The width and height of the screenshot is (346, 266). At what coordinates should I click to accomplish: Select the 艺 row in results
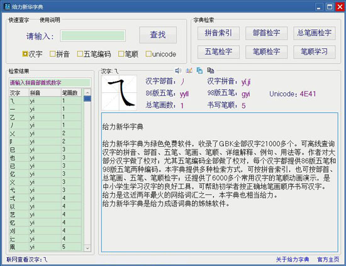[x=45, y=215]
